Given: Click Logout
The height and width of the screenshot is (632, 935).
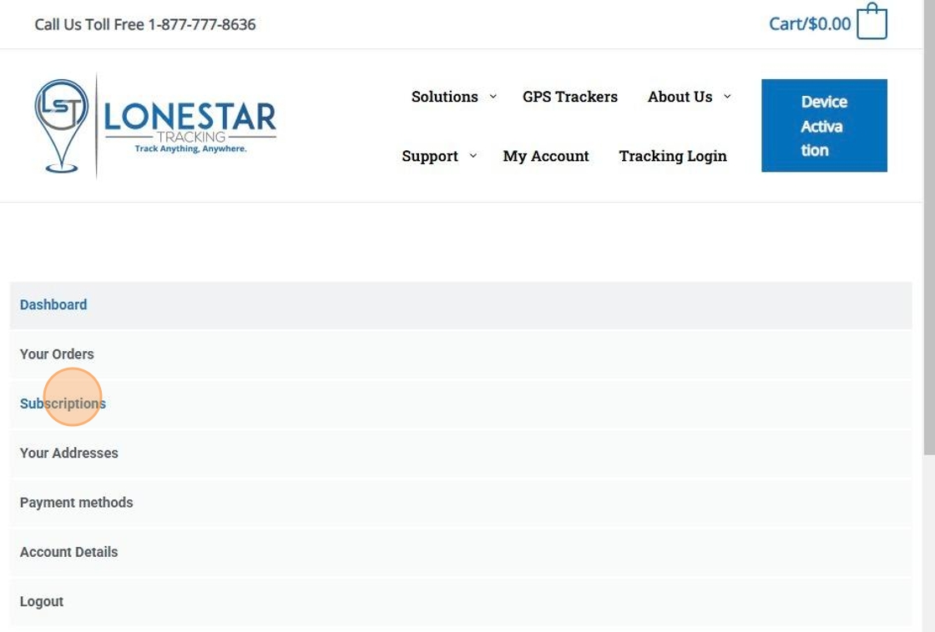Looking at the screenshot, I should pyautogui.click(x=461, y=602).
